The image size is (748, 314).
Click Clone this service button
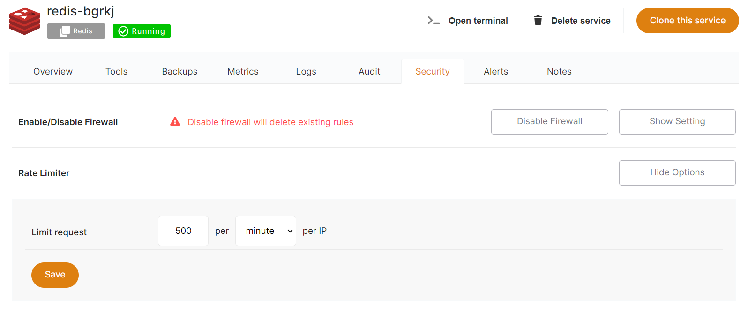click(x=687, y=21)
